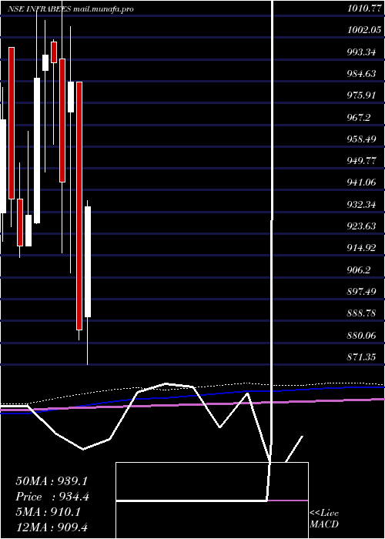The image size is (385, 539).
Task: Select the 923.63 price axis label
Action: coord(361,226)
